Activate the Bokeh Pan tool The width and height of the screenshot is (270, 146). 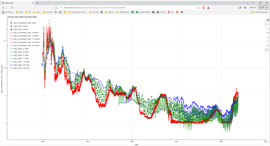click(x=268, y=24)
